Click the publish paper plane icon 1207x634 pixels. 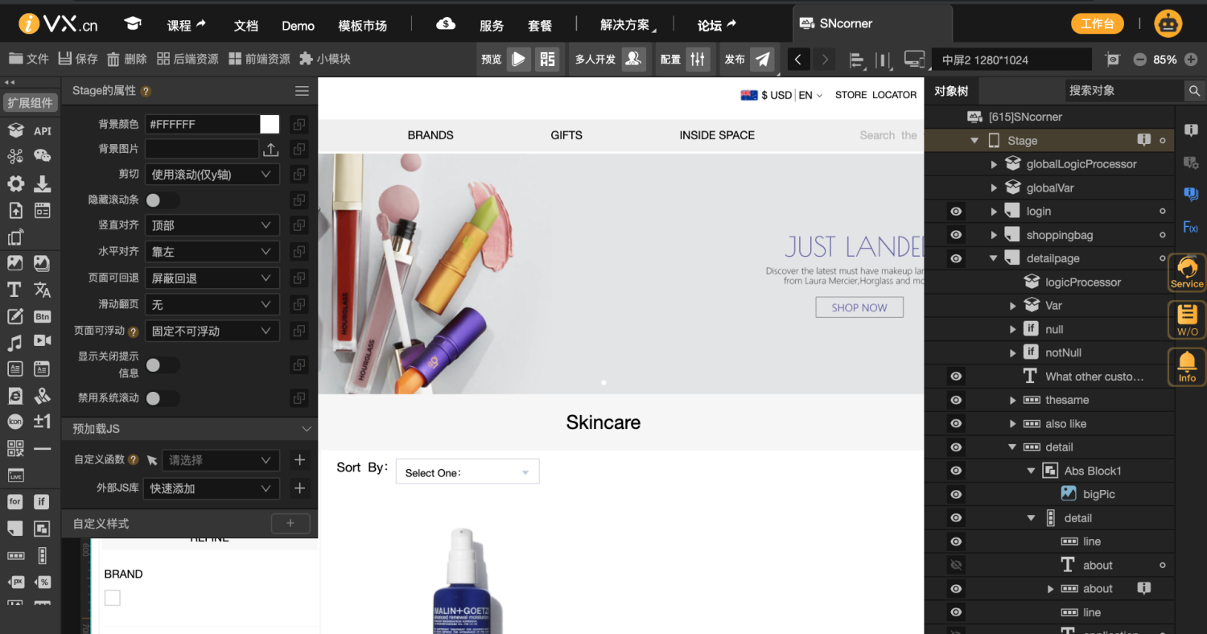click(x=762, y=59)
